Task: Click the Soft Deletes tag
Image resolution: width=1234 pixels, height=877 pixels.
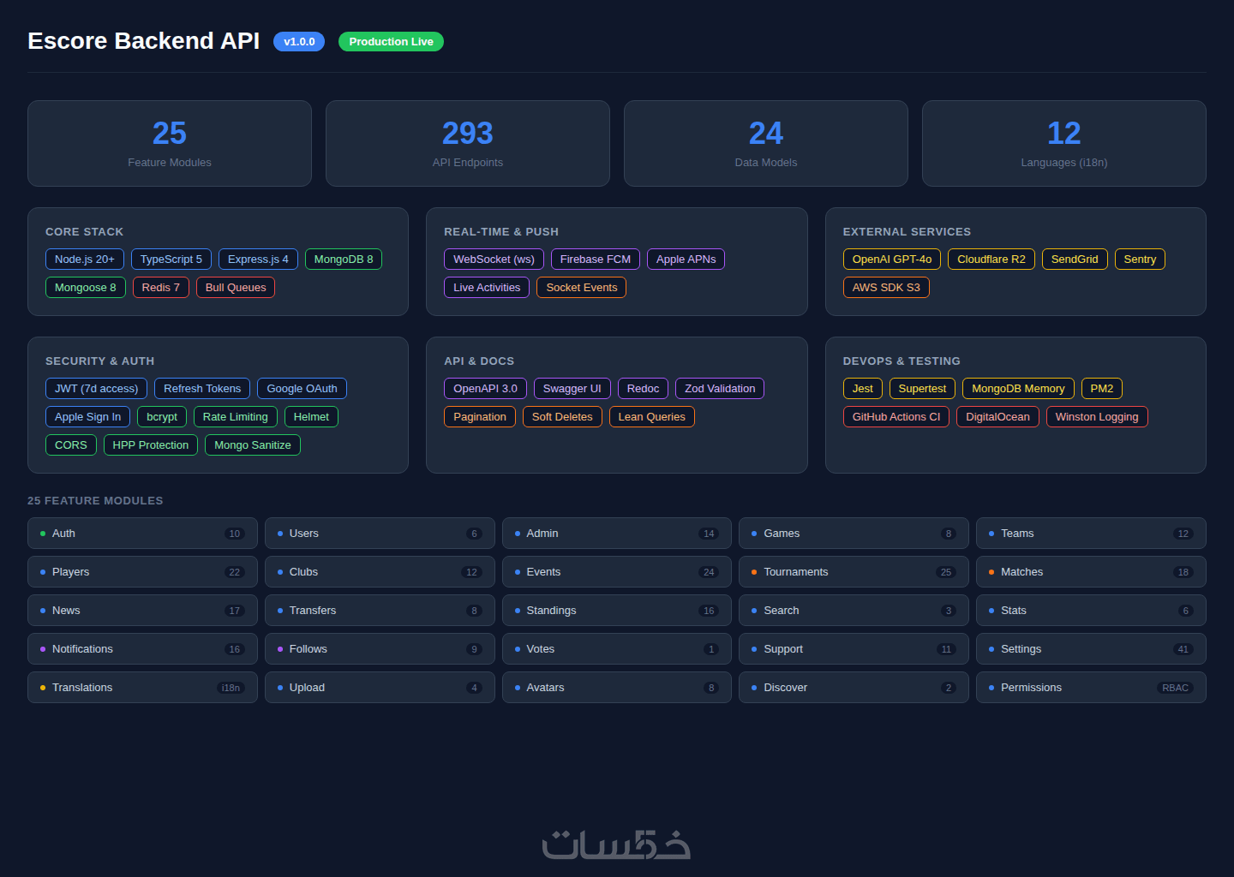Action: [x=562, y=416]
